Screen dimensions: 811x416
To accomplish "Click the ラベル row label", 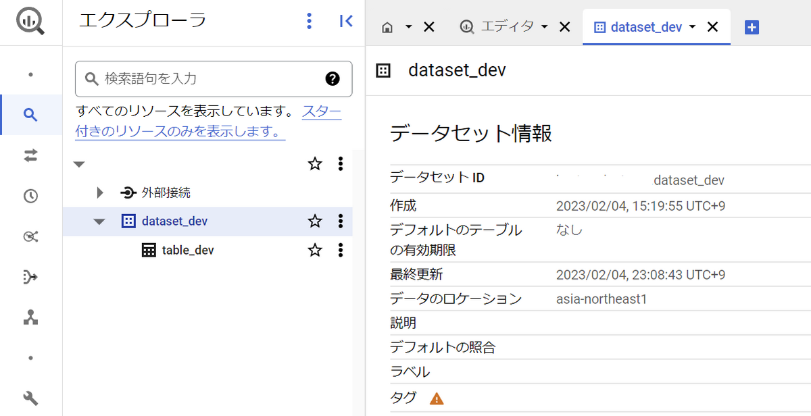I will pyautogui.click(x=410, y=372).
